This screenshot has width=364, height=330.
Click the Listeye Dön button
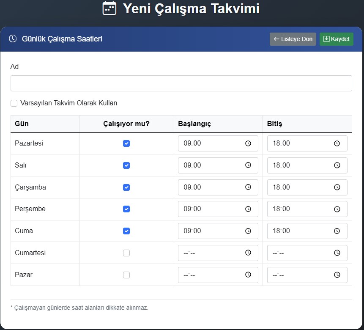point(293,39)
